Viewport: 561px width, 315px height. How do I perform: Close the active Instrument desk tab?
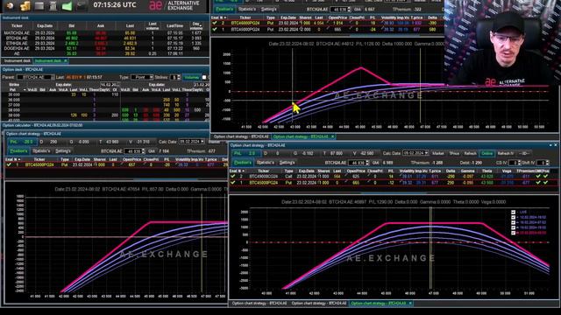pyautogui.click(x=65, y=60)
